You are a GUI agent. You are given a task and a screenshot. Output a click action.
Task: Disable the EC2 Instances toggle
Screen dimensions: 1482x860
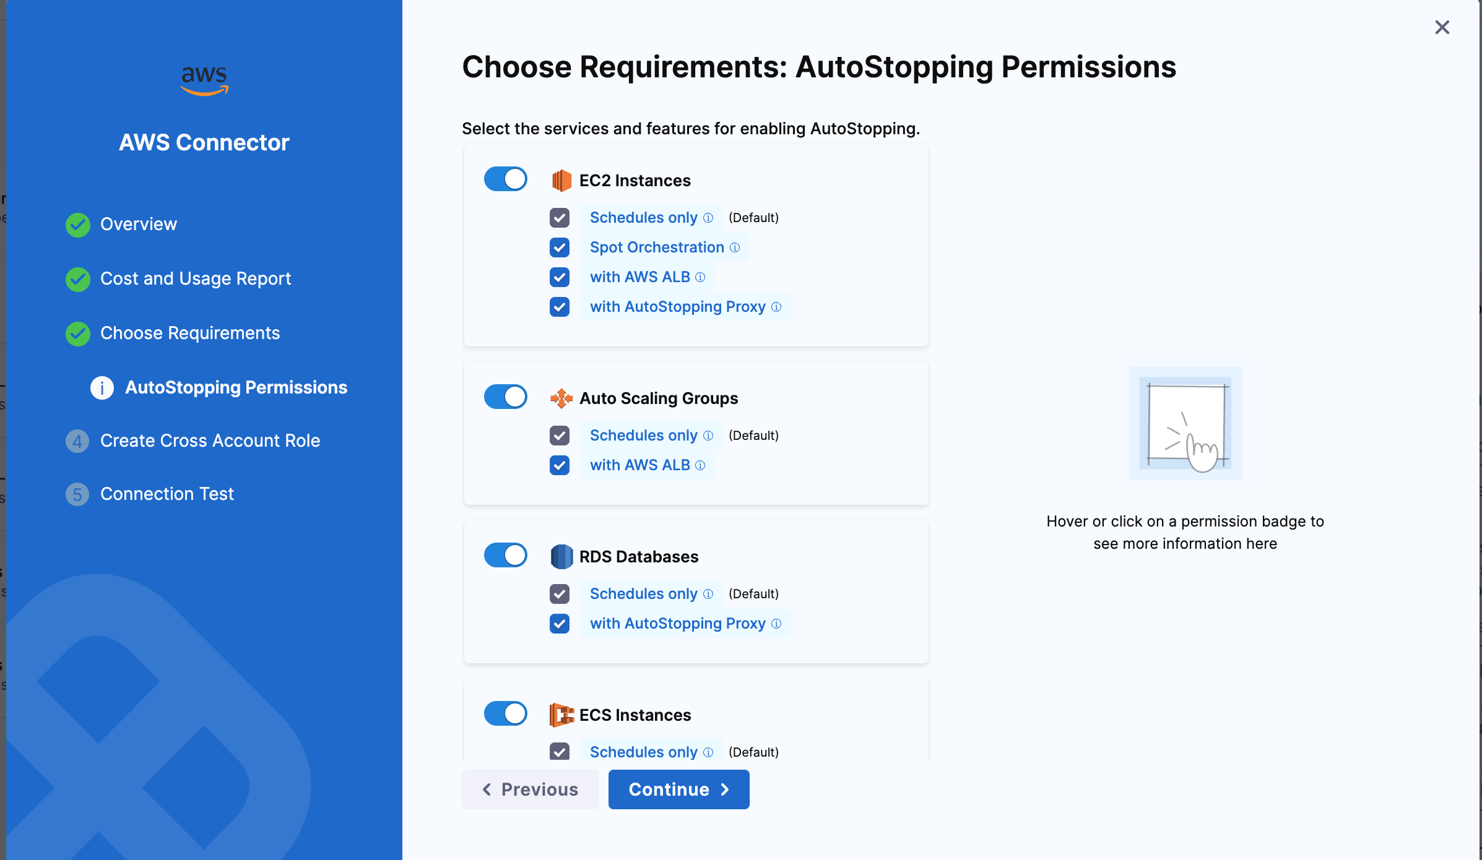[505, 179]
